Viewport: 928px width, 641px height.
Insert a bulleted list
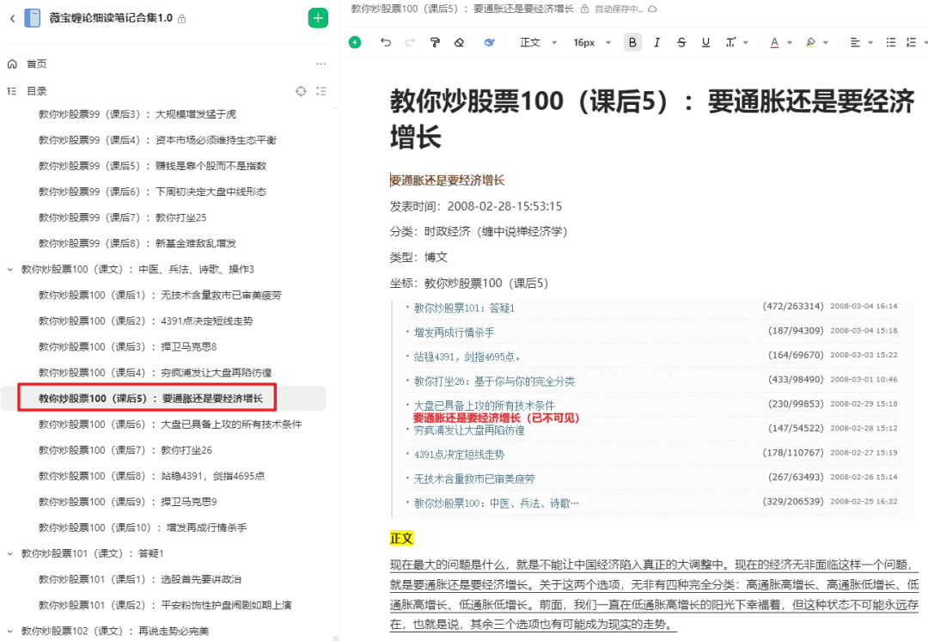pyautogui.click(x=891, y=42)
